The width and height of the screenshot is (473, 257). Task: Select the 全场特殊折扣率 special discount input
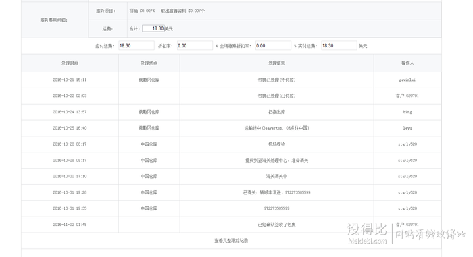273,45
